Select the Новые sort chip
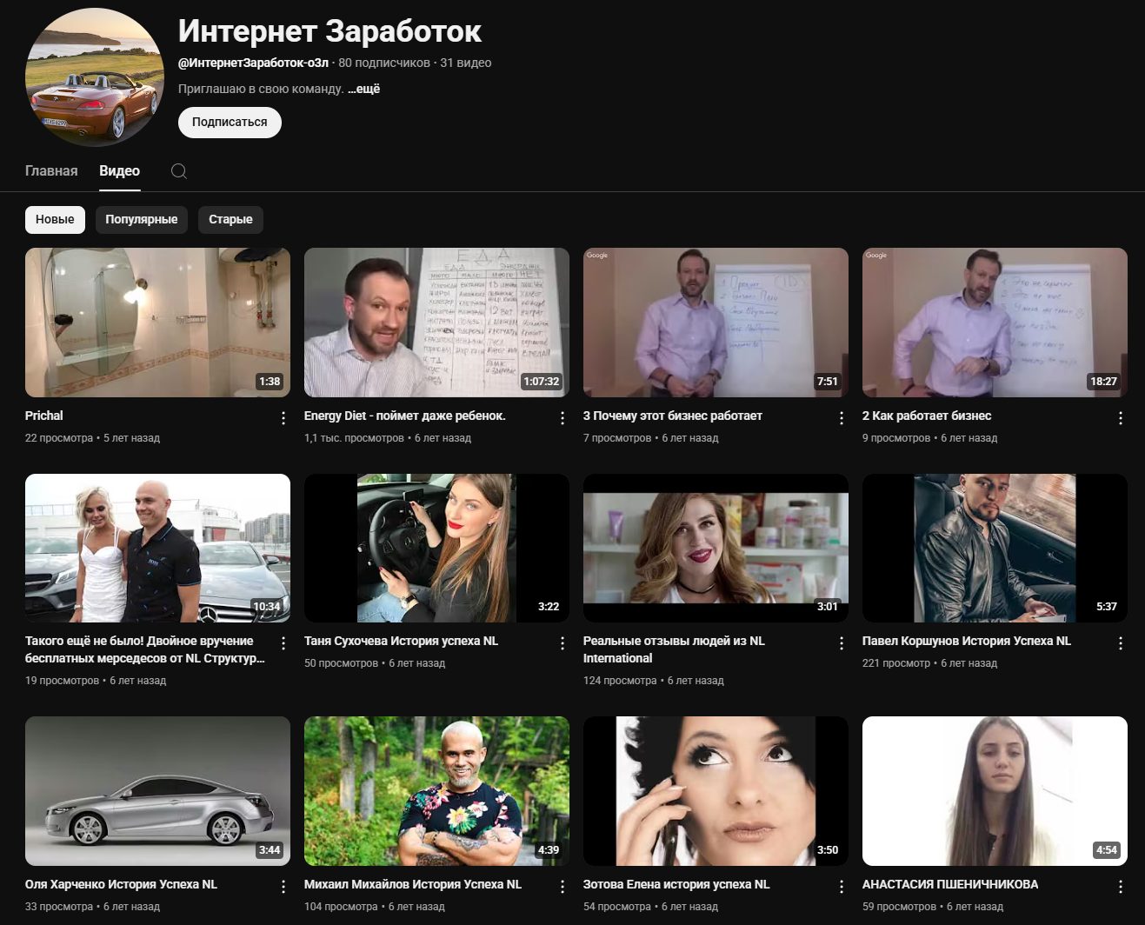This screenshot has width=1145, height=925. (55, 219)
